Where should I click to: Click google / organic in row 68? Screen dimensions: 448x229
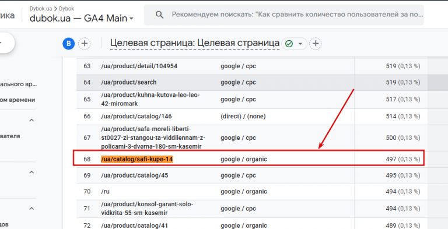[x=244, y=159]
